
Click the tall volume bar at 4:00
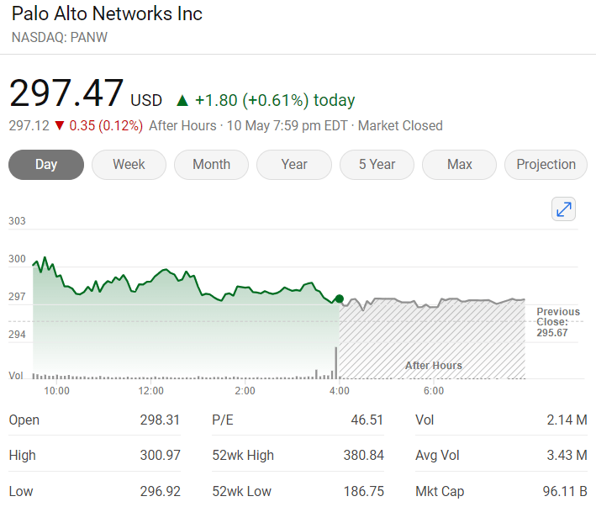336,363
